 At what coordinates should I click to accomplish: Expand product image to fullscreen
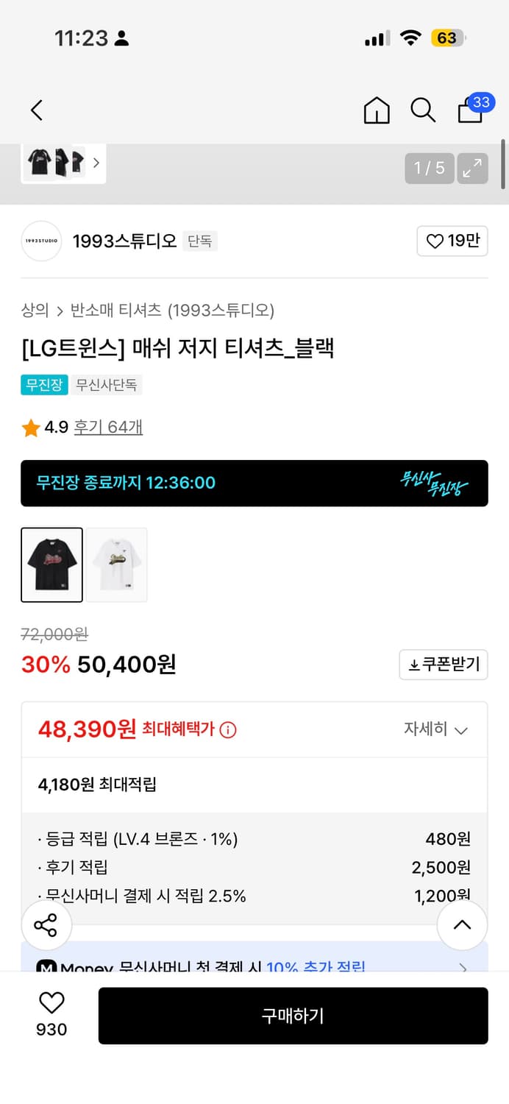point(472,168)
